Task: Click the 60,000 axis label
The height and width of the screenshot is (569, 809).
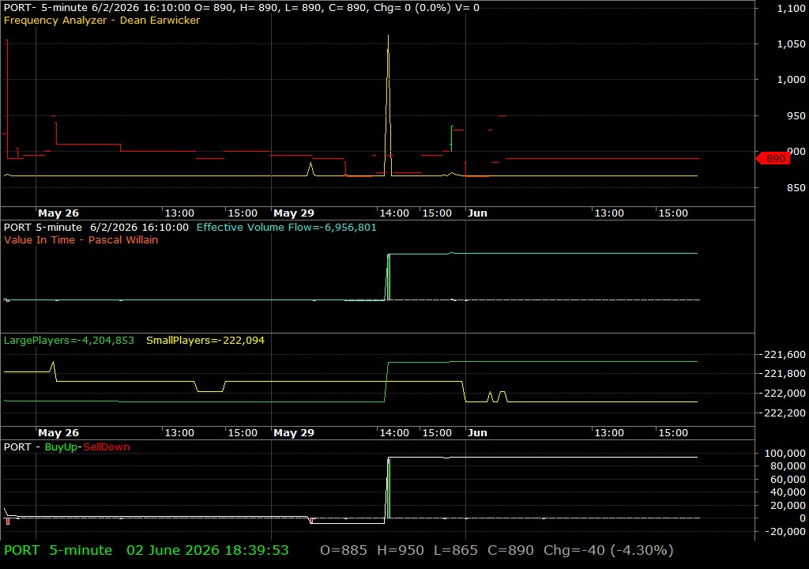Action: pos(788,479)
